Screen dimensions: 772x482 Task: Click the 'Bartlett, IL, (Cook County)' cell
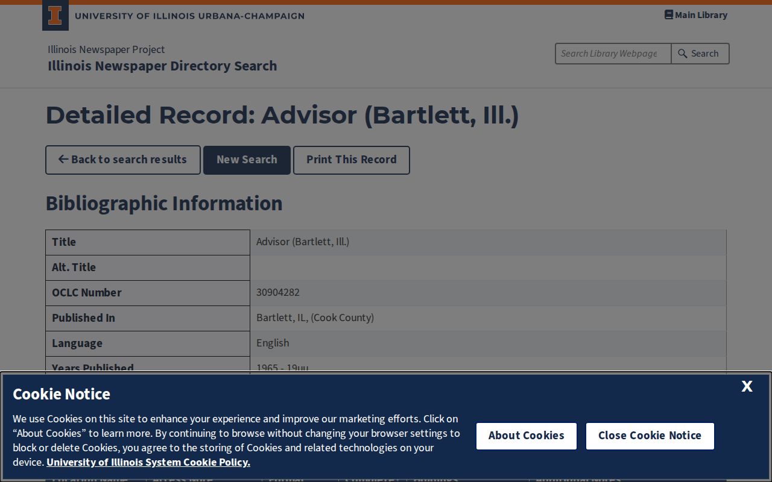tap(488, 318)
